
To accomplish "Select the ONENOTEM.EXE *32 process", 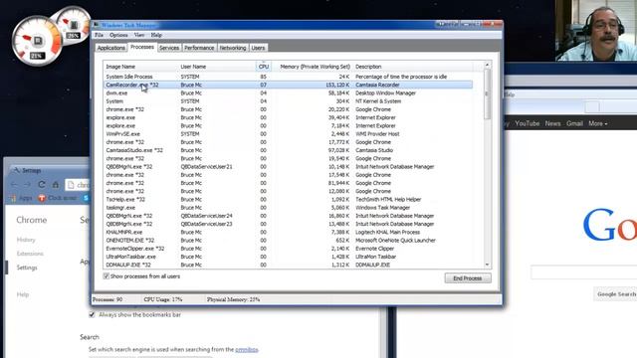I will click(288, 241).
